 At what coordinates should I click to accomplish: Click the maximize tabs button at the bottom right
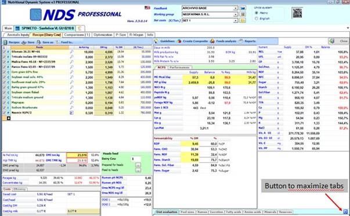[x=345, y=211]
